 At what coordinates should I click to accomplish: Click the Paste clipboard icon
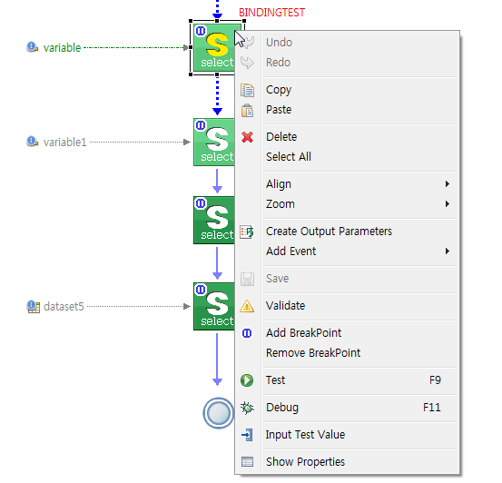(247, 110)
